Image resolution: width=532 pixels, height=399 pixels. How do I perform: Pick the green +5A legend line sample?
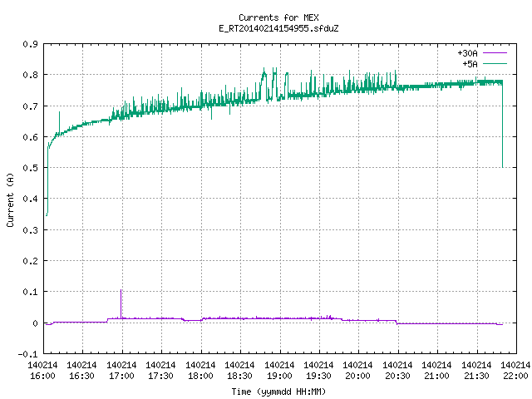495,63
